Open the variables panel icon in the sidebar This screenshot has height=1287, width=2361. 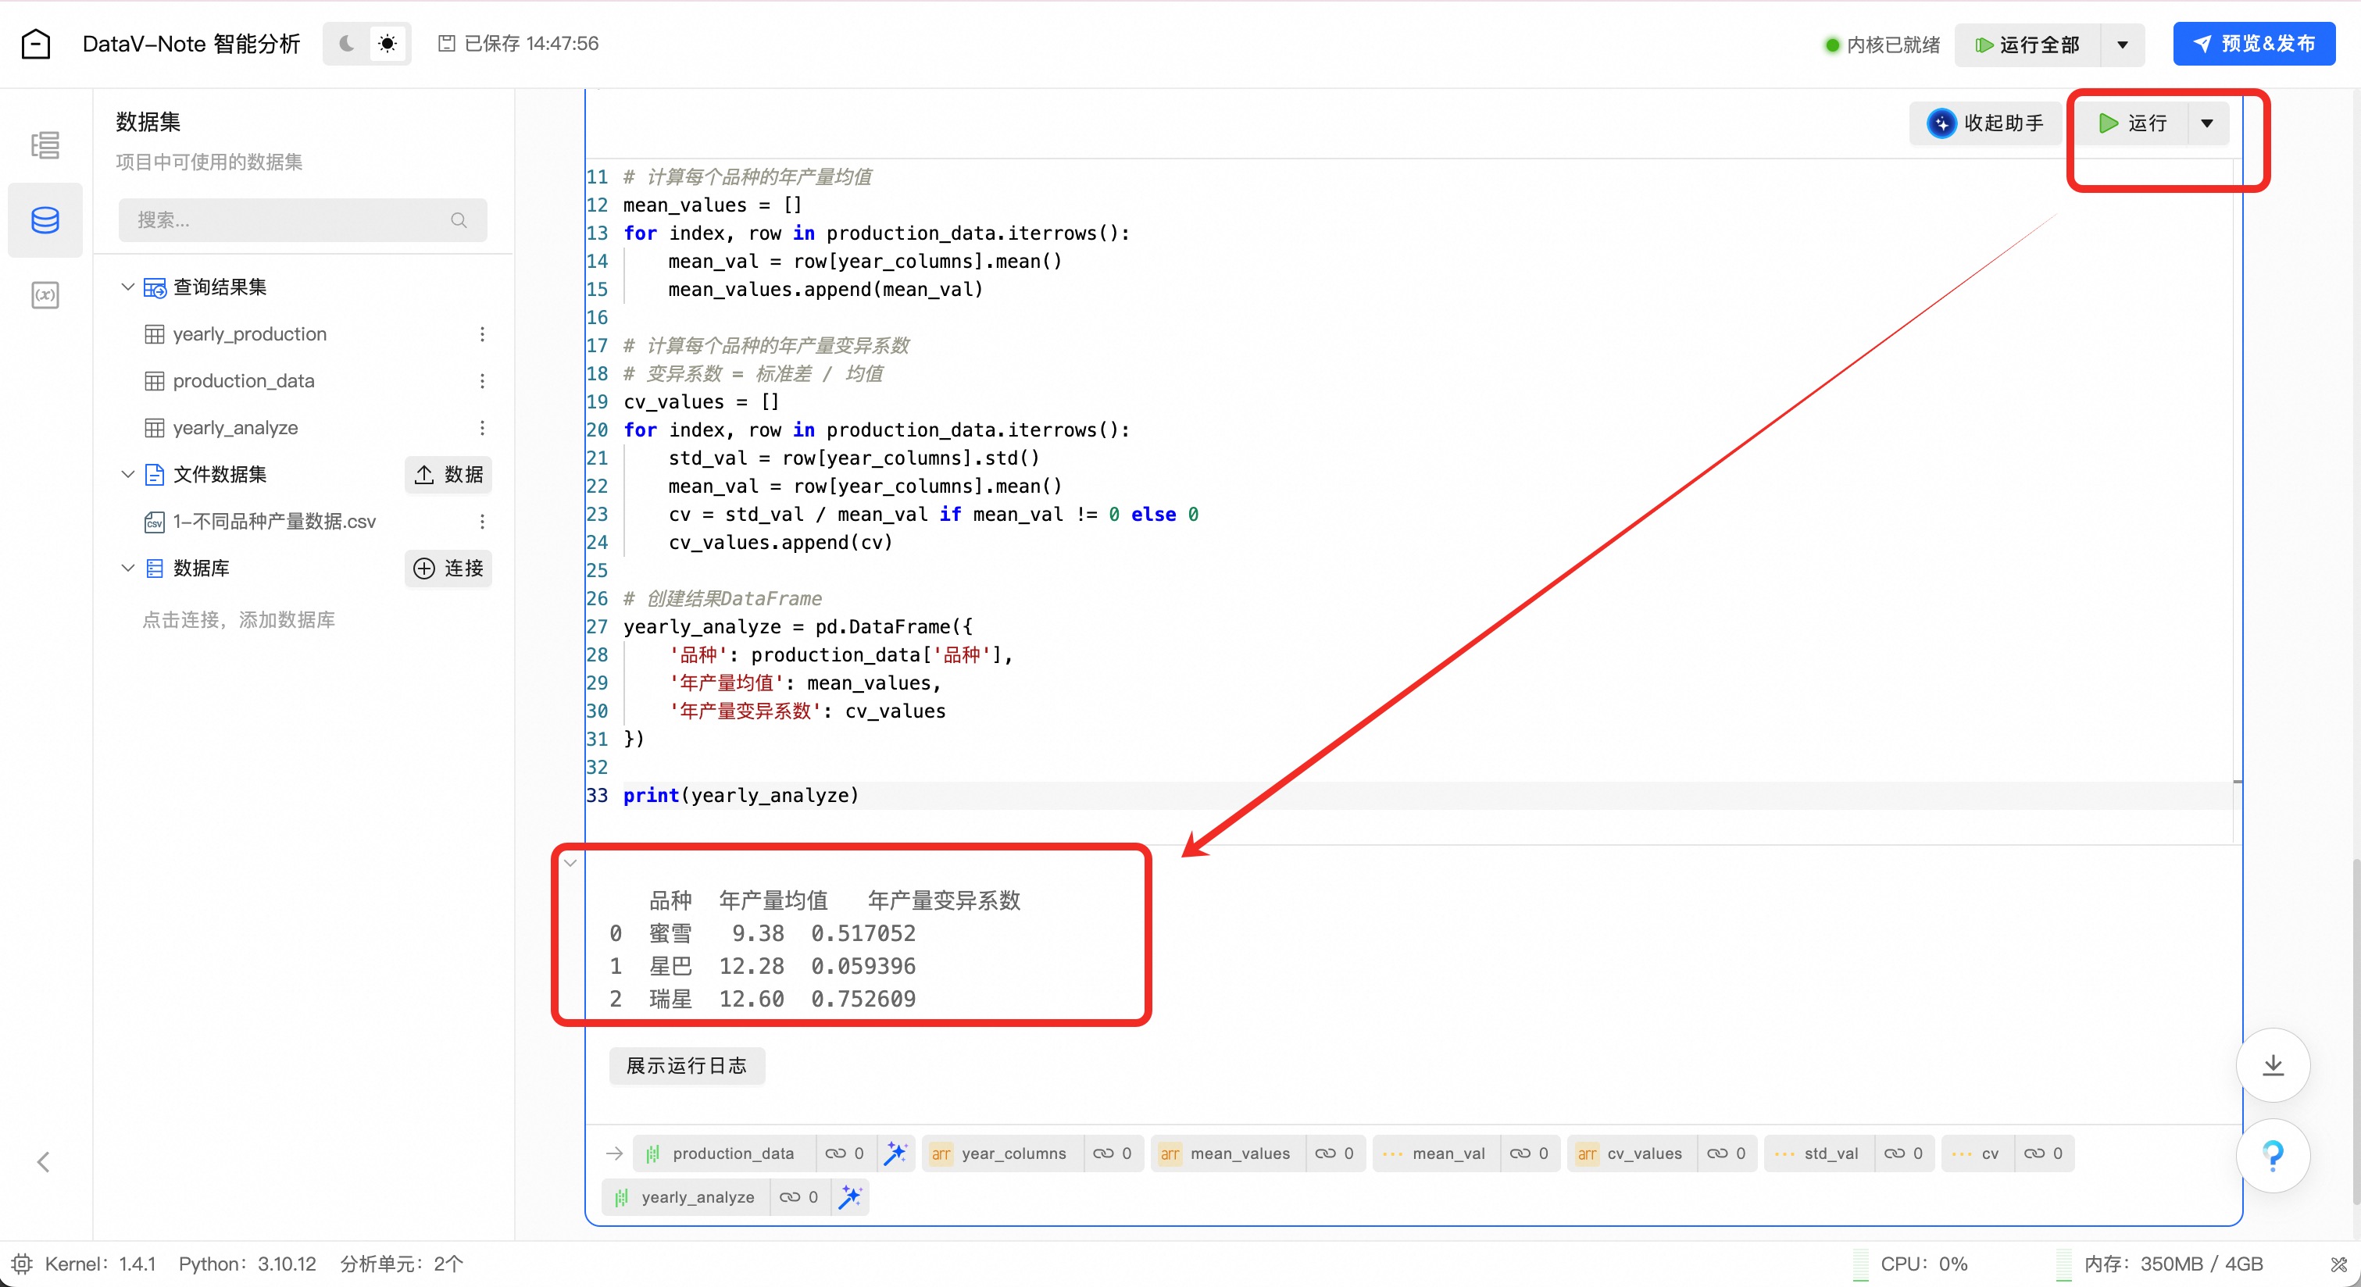45,295
